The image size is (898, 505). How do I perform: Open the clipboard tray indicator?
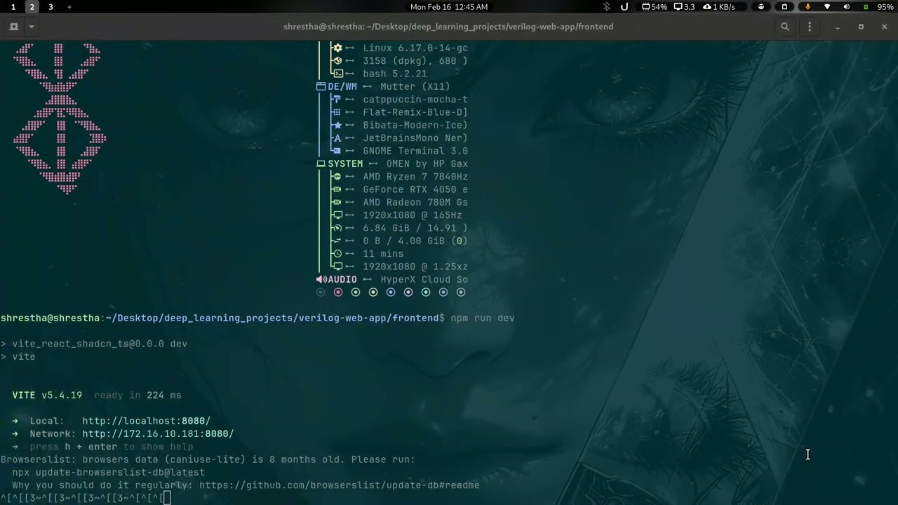(784, 7)
